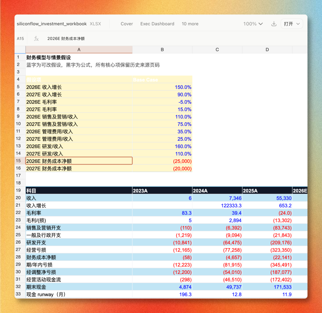Select the 期/年内亏损 row label
Image resolution: width=322 pixels, height=313 pixels.
[79, 264]
